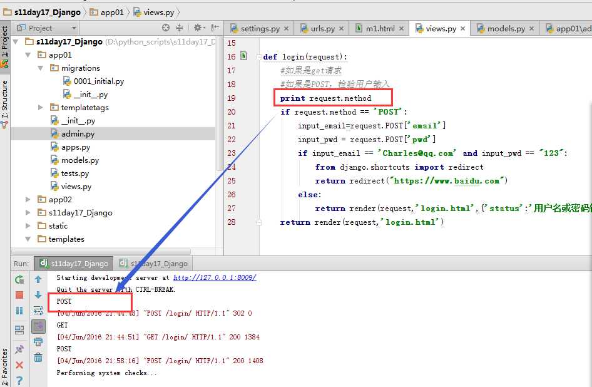Click the fold end marker at line 28
Viewport: 592px width, 387px height.
click(x=259, y=222)
